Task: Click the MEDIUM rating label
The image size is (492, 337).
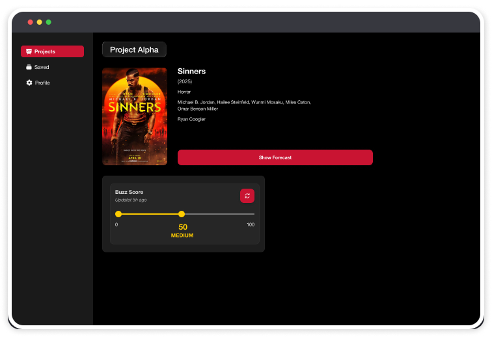Action: 182,236
